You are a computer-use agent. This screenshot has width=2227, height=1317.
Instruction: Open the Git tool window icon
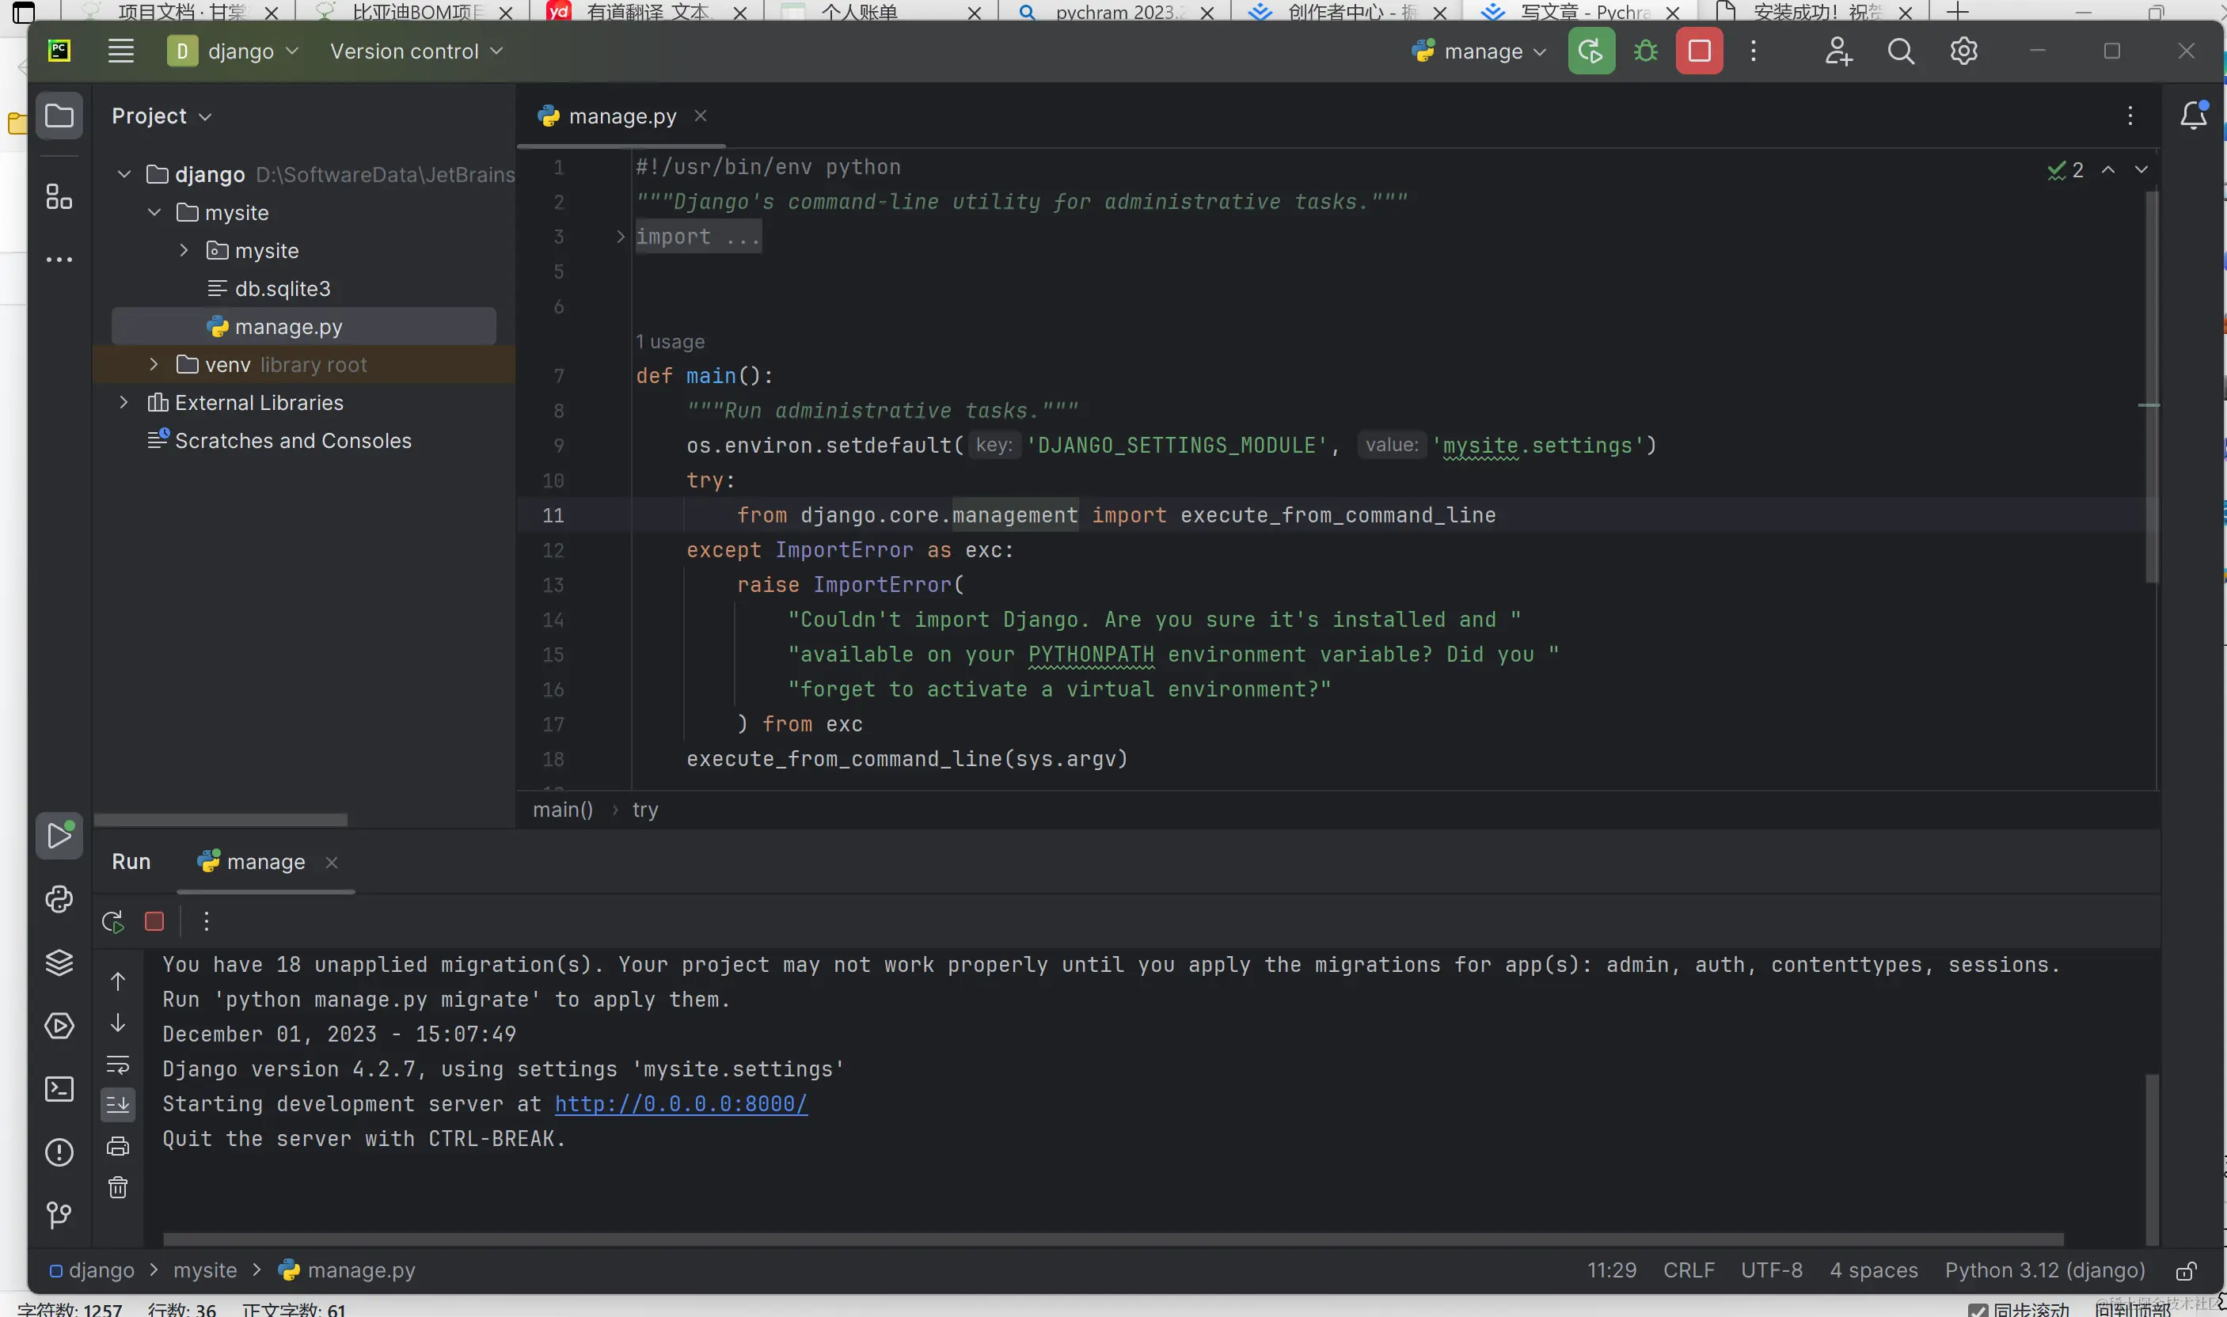pyautogui.click(x=59, y=1215)
